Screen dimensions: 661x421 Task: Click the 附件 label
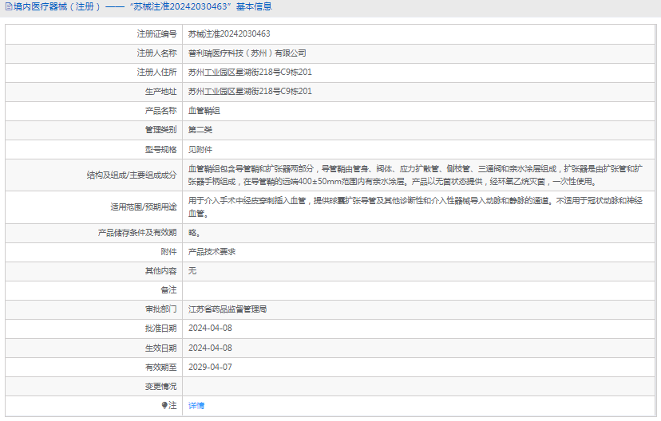click(x=168, y=252)
